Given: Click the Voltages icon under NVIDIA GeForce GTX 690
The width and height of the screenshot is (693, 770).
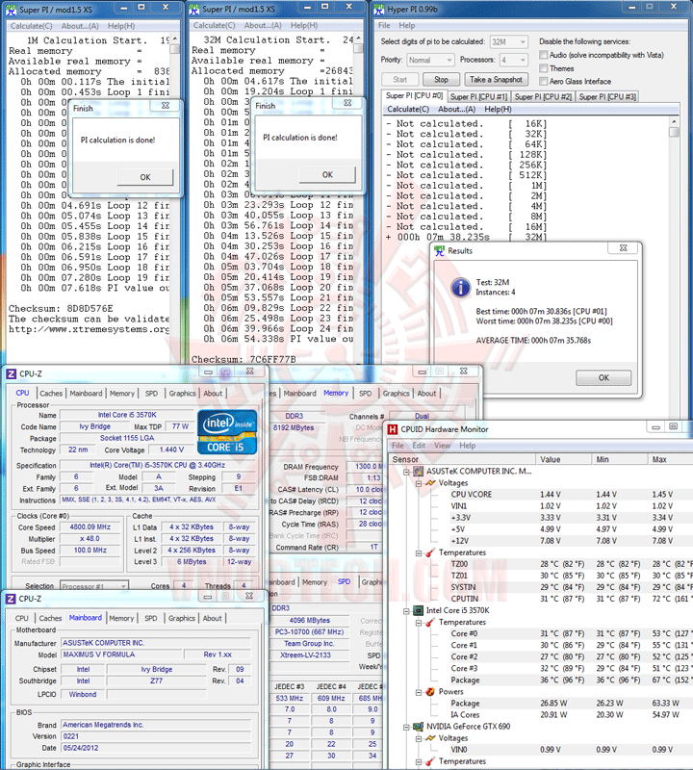Looking at the screenshot, I should (430, 738).
